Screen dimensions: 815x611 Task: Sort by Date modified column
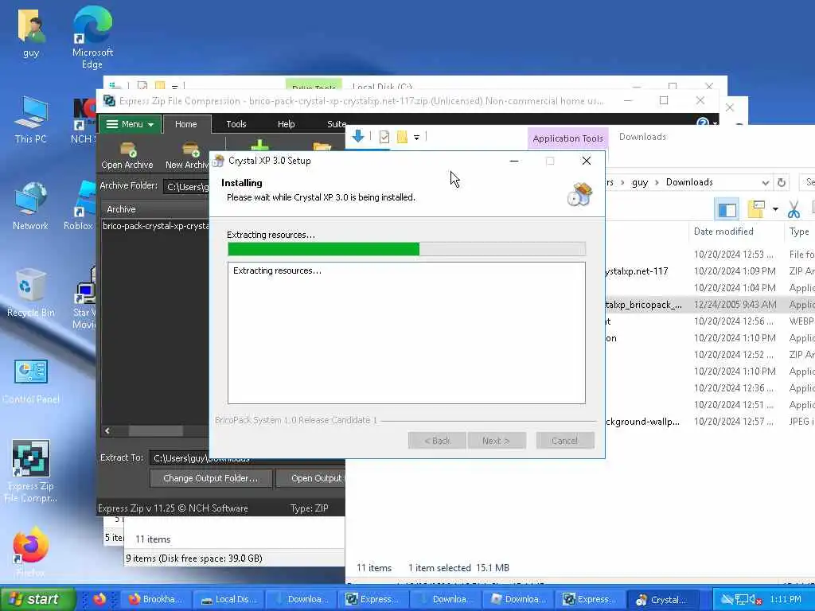click(723, 232)
